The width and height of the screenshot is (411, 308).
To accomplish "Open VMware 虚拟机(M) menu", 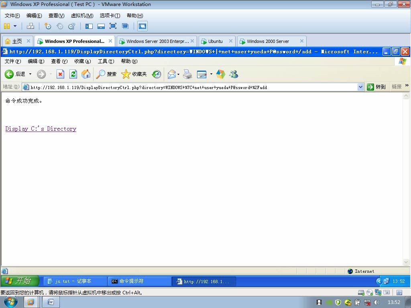I will (x=82, y=16).
